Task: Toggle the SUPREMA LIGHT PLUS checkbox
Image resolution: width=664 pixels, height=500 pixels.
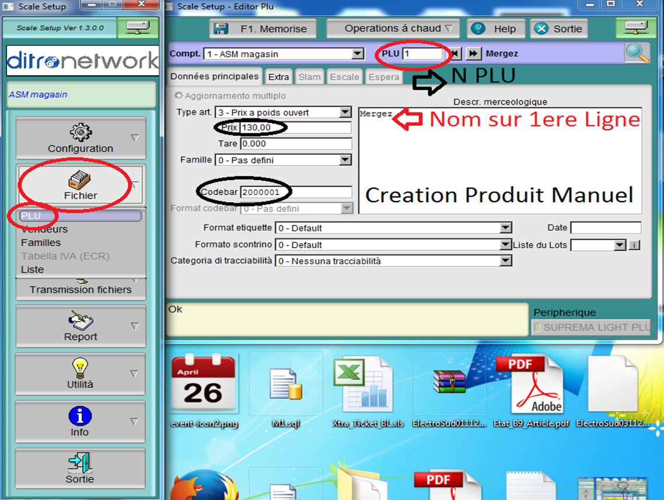Action: [538, 328]
